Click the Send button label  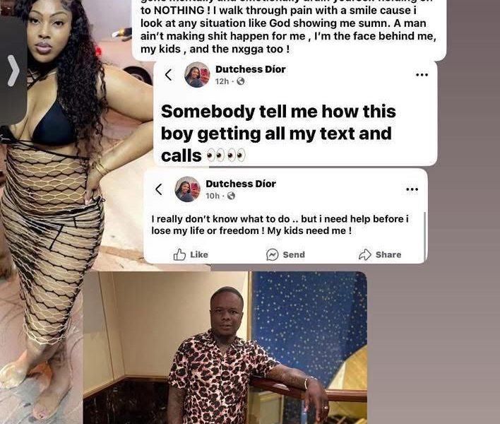click(x=294, y=254)
